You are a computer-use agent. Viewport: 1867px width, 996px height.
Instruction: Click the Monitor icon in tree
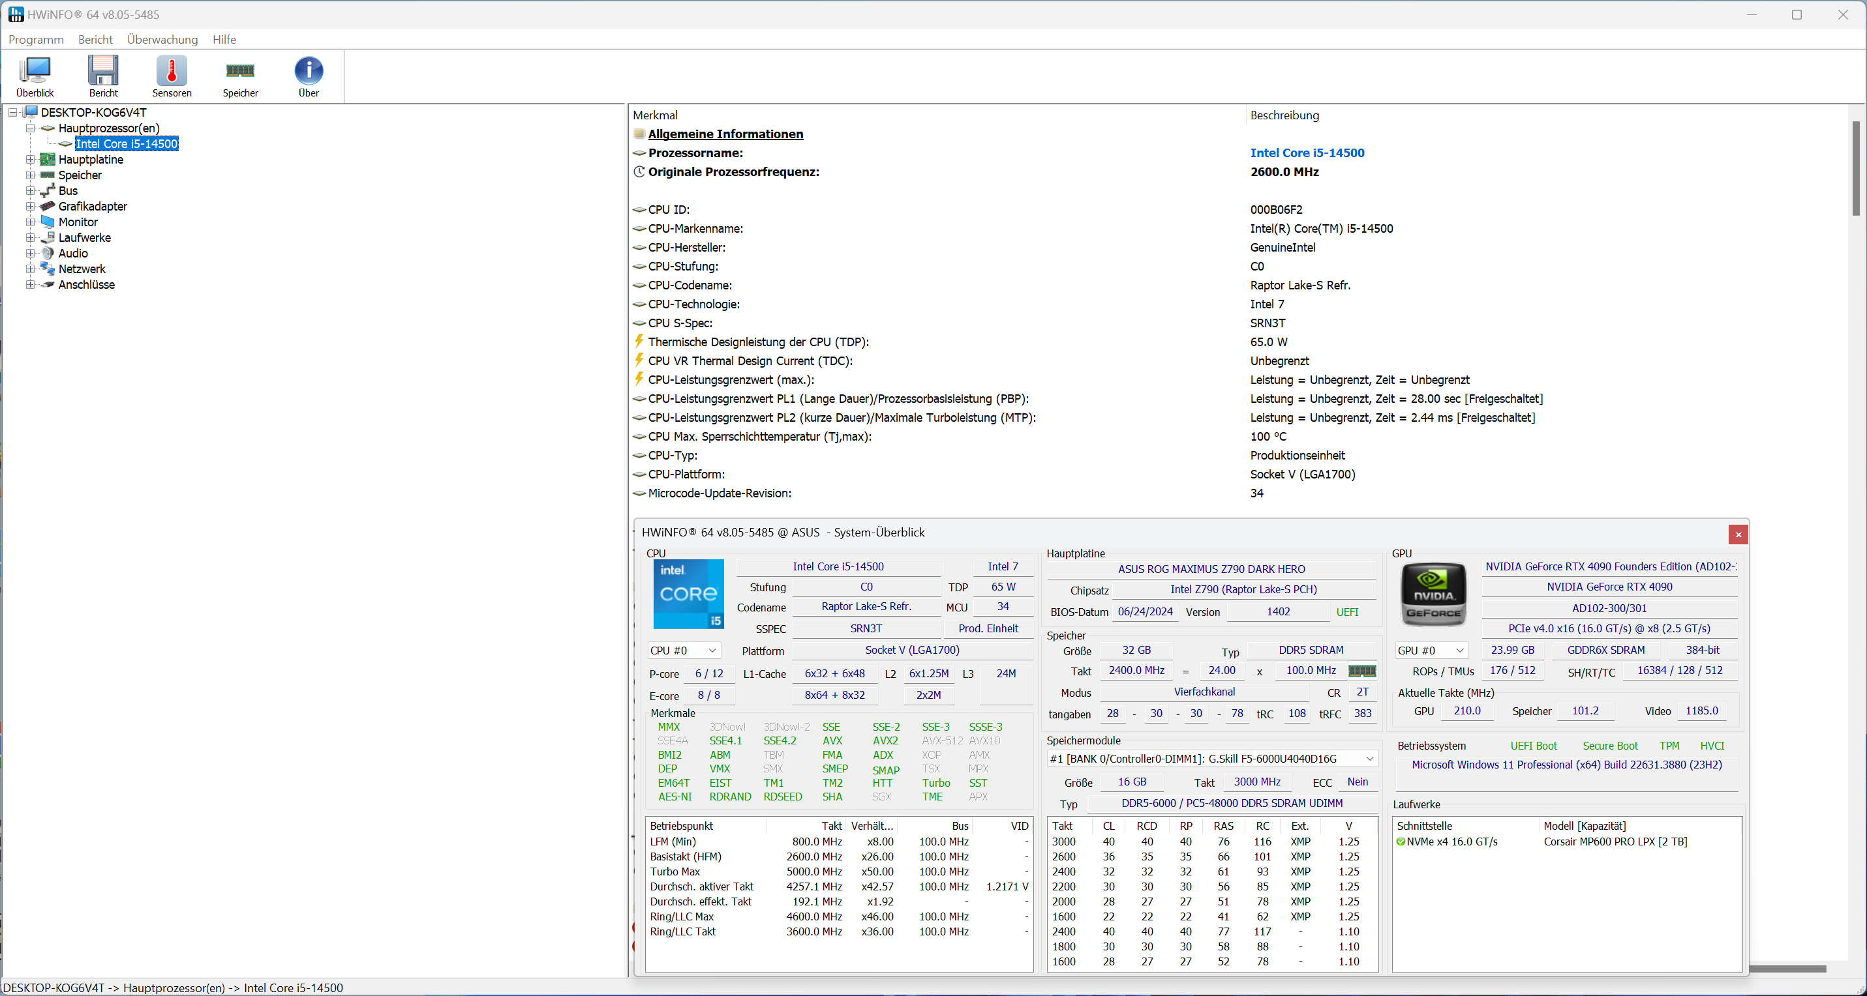(48, 222)
